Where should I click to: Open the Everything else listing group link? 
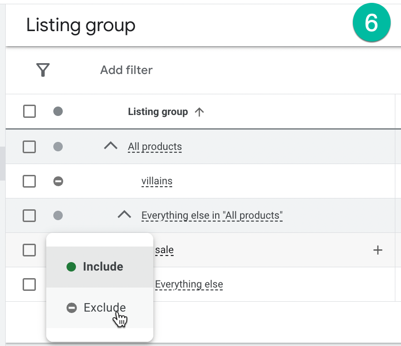(x=189, y=284)
